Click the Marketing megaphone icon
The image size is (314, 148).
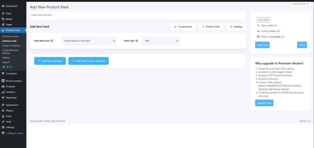tap(3, 98)
